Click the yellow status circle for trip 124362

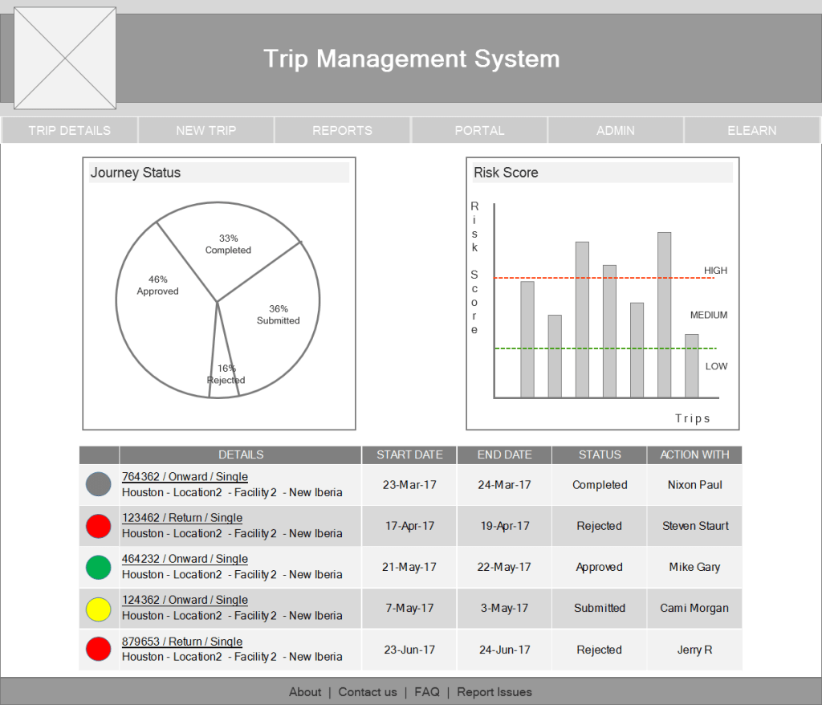pos(98,609)
